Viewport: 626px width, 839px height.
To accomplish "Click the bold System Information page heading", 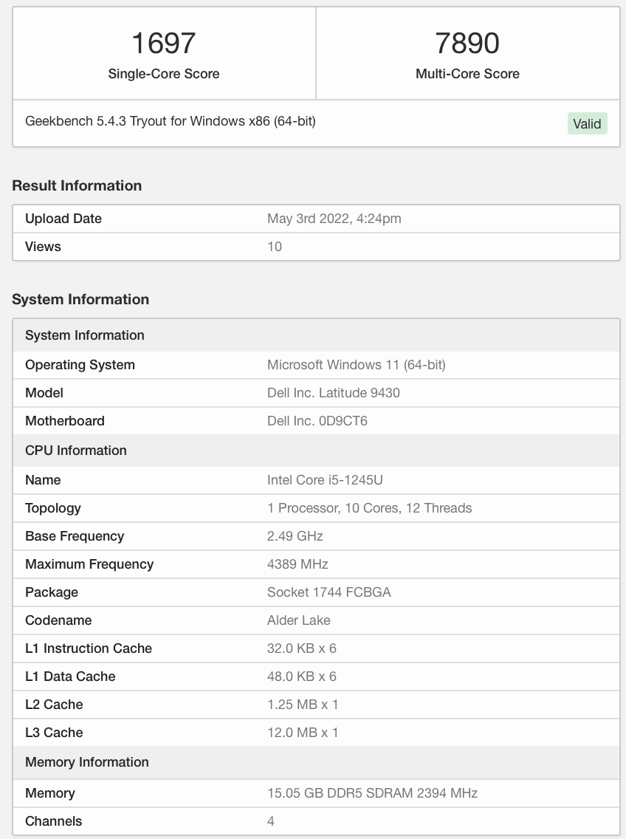I will point(80,299).
